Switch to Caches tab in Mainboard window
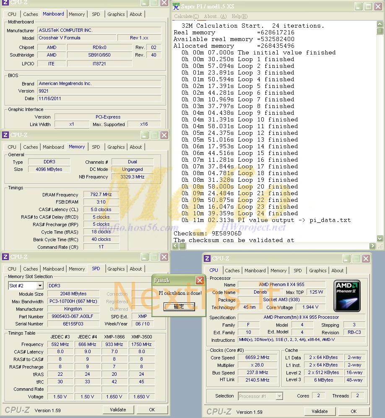This screenshot has width=385, height=418. click(31, 14)
